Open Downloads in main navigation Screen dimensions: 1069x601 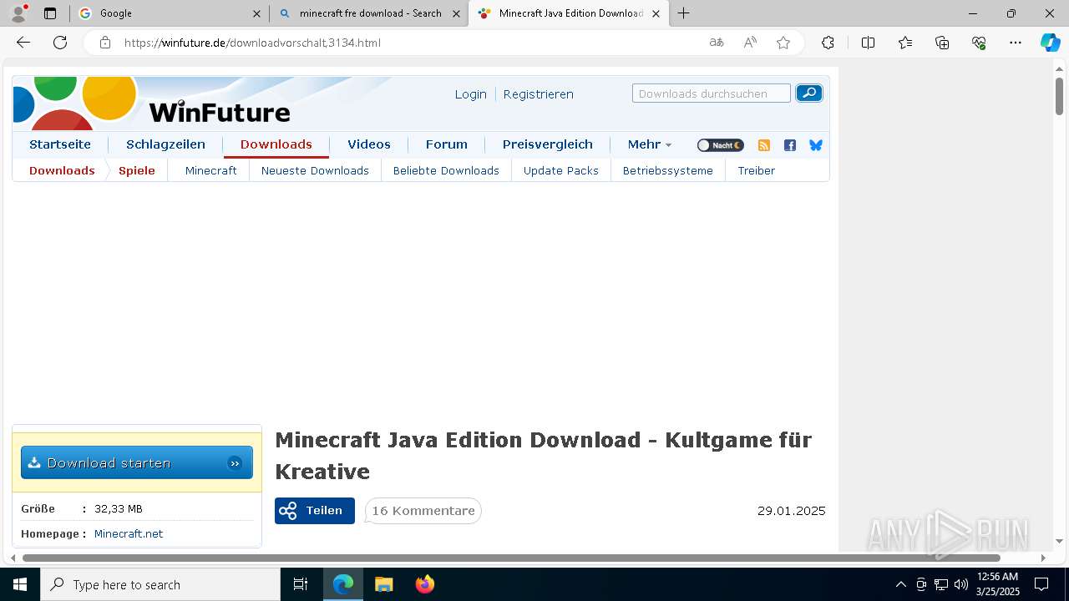click(276, 144)
